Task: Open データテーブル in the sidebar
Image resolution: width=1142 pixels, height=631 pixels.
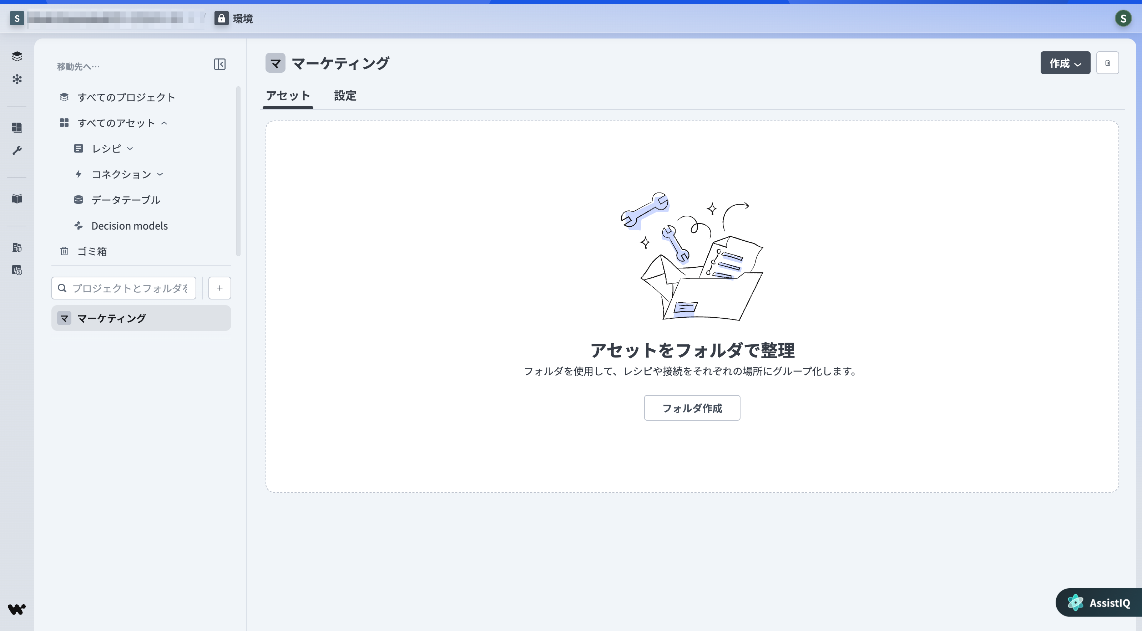Action: pyautogui.click(x=126, y=200)
